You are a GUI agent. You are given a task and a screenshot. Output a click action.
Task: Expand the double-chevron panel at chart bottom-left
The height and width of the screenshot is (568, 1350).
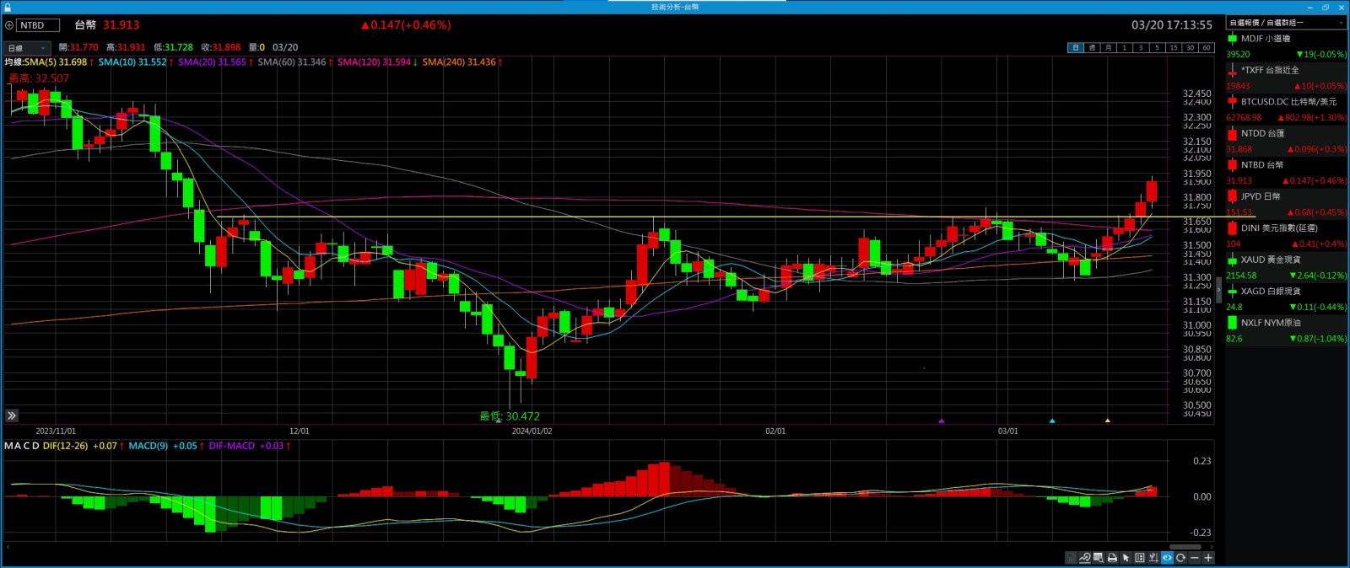tap(12, 415)
